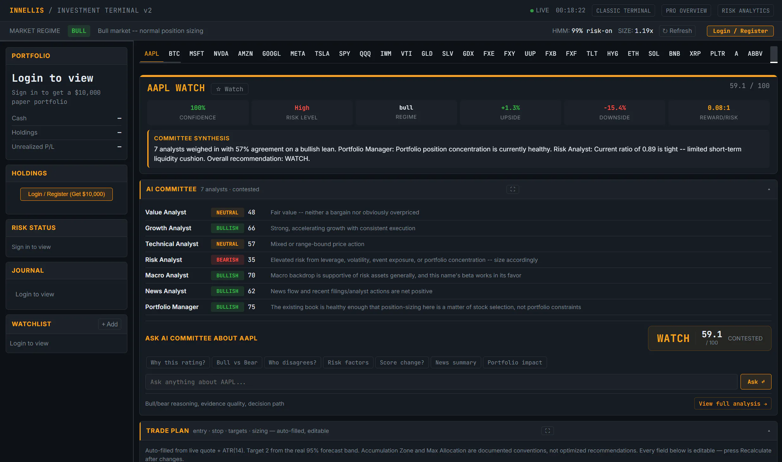Screen dimensions: 782x462
Task: Select the ABBV ticker tab
Action: (x=755, y=54)
